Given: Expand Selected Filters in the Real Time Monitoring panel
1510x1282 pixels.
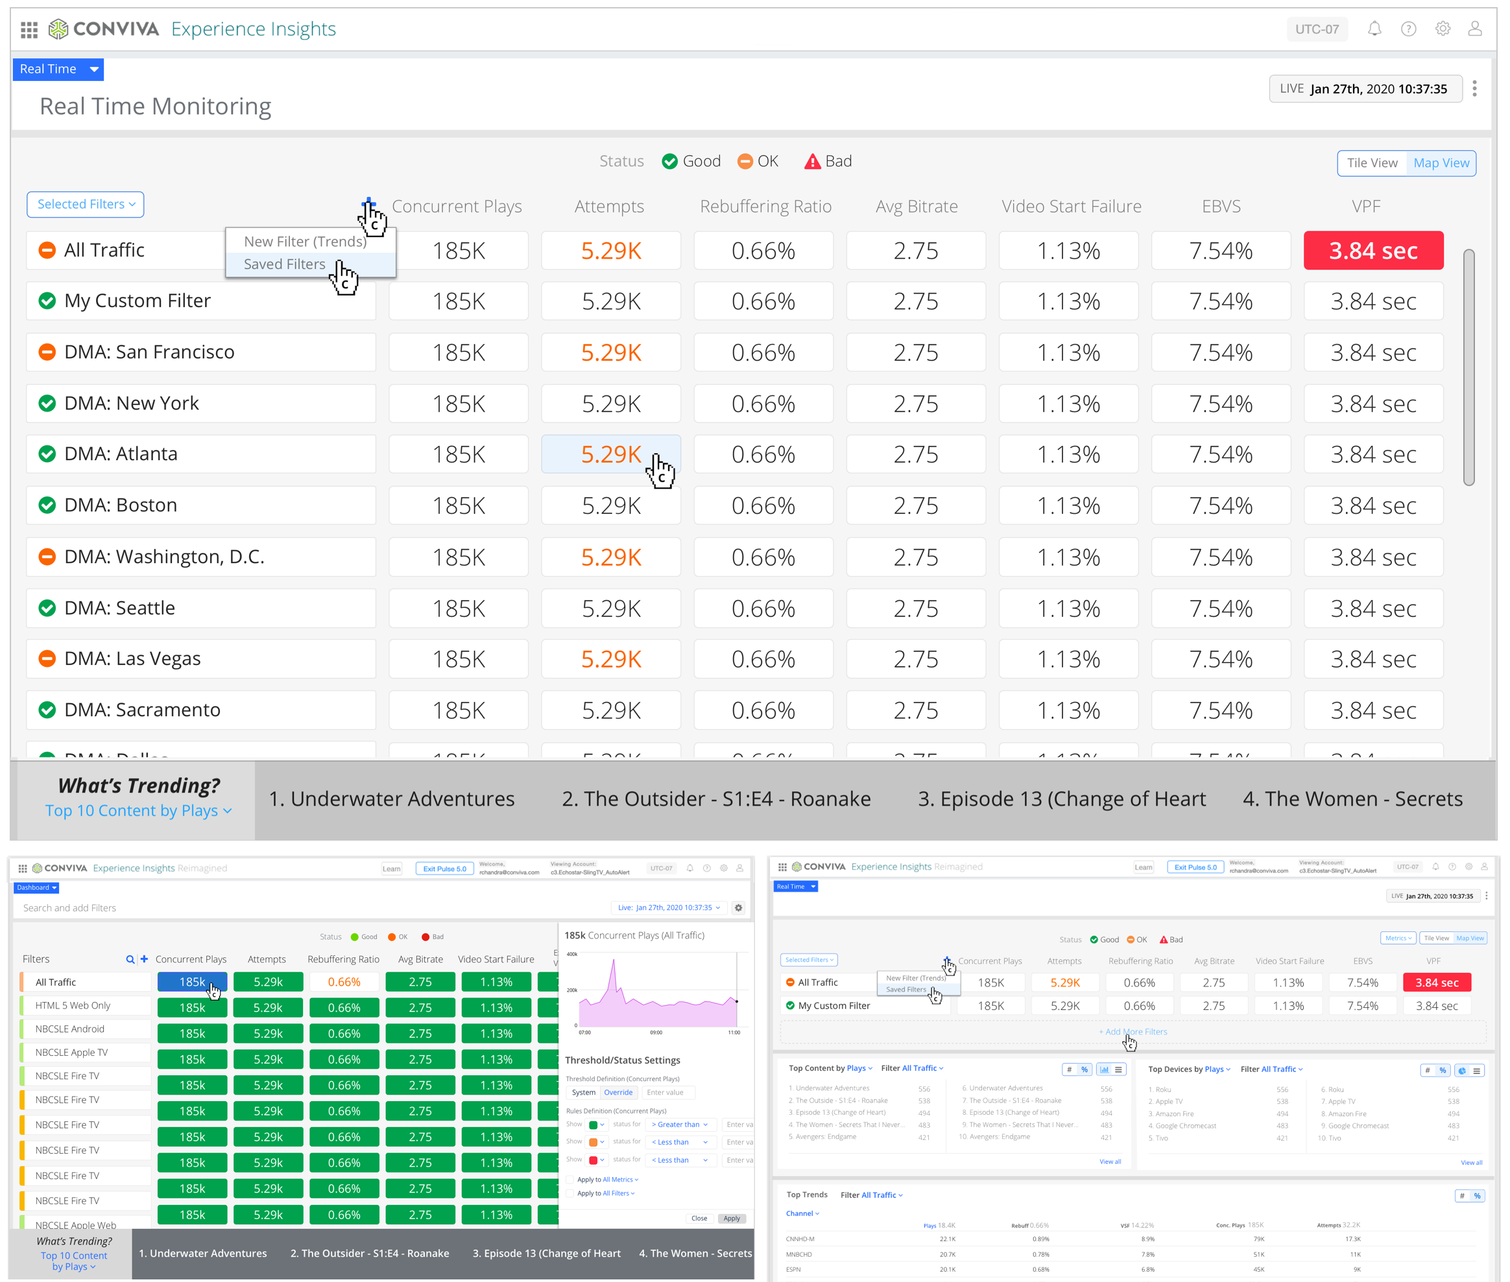Looking at the screenshot, I should click(x=85, y=204).
